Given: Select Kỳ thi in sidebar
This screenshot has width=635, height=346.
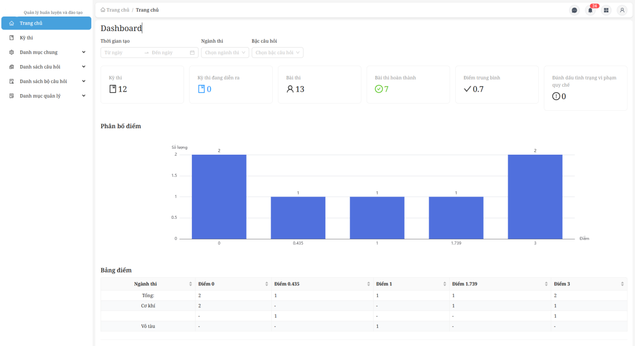Looking at the screenshot, I should (26, 38).
